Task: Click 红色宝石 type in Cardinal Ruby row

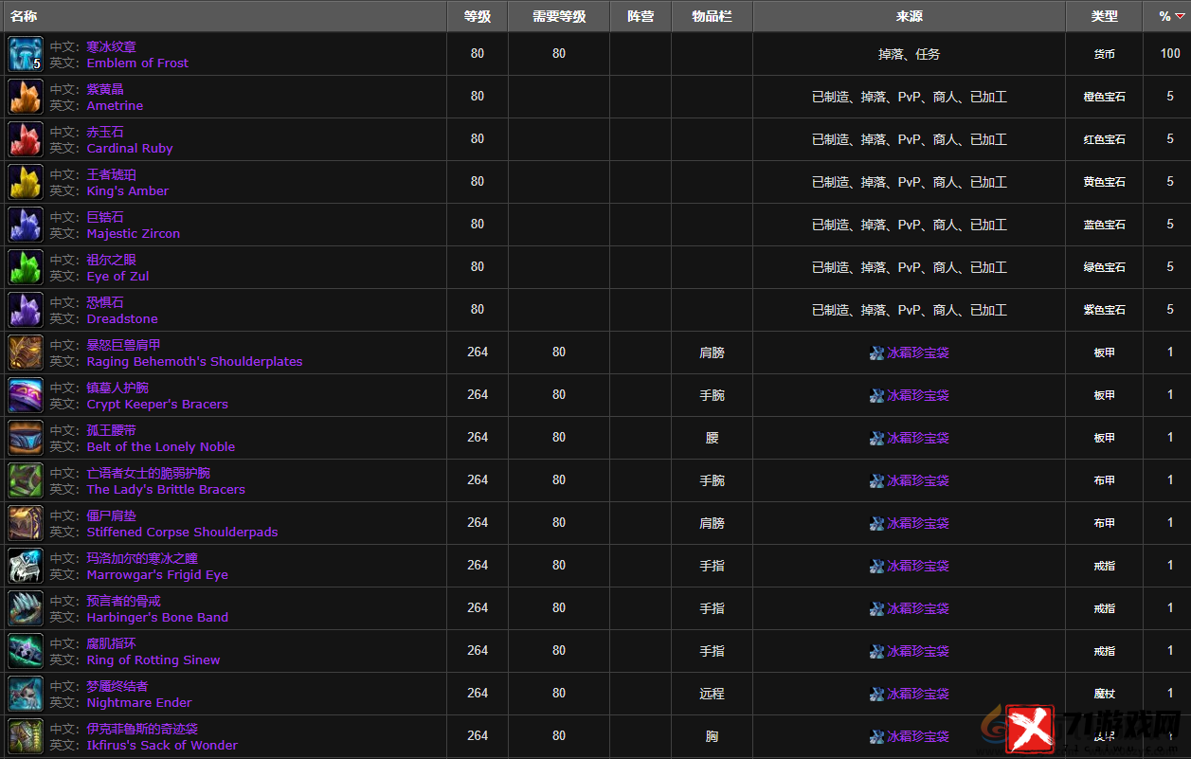Action: [1105, 139]
